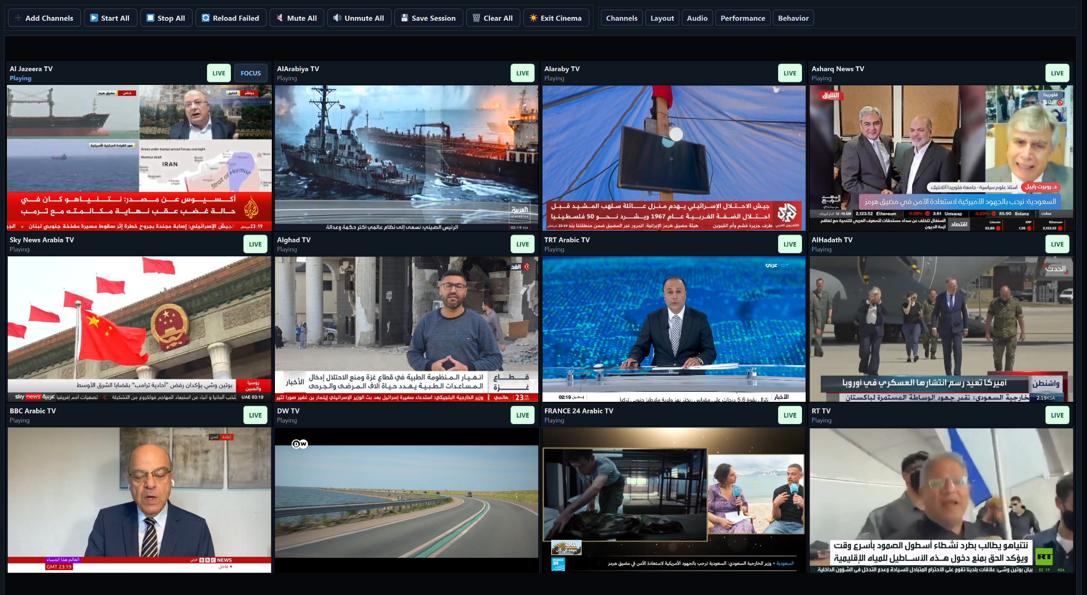This screenshot has height=595, width=1087.
Task: Click the LIVE badge on FRANCE 24 Arabic TV
Action: point(790,415)
